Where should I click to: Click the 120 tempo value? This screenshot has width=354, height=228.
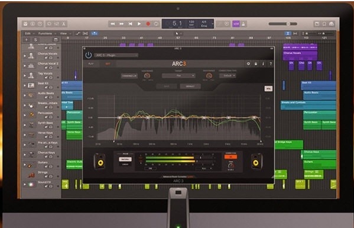tap(191, 22)
